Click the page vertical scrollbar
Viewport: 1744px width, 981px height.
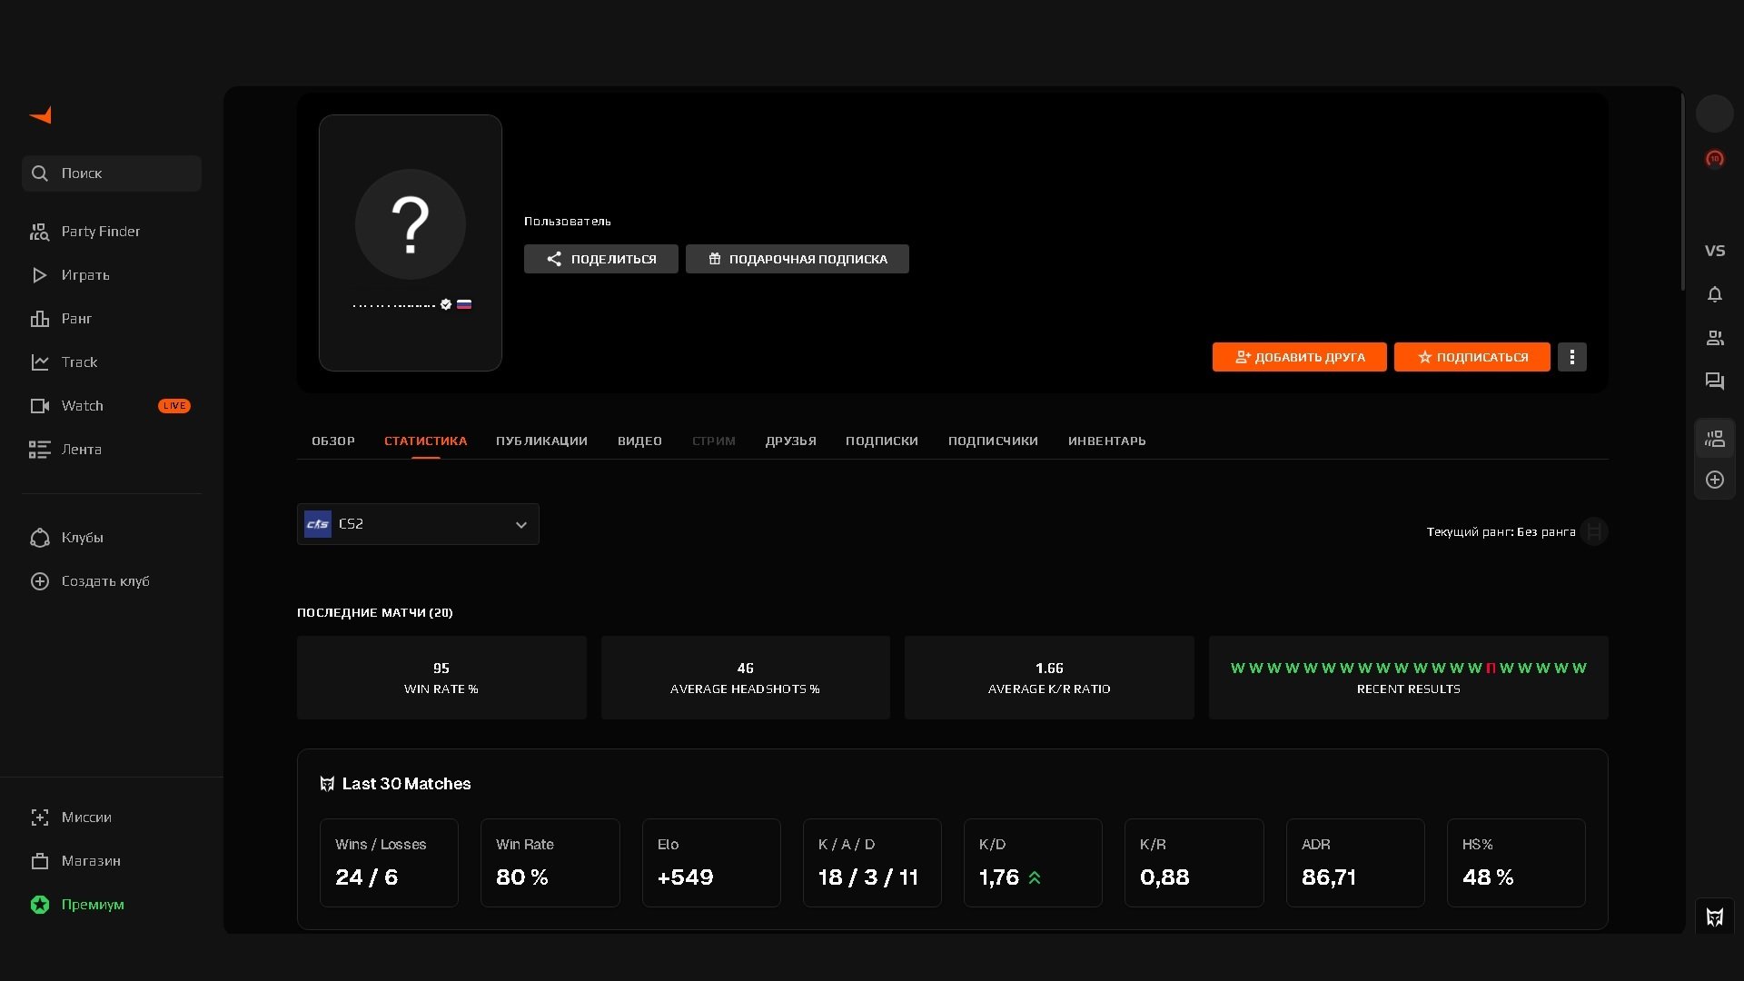(1682, 191)
